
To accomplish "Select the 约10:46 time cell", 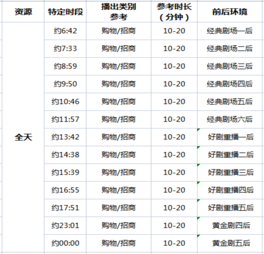I will (65, 102).
